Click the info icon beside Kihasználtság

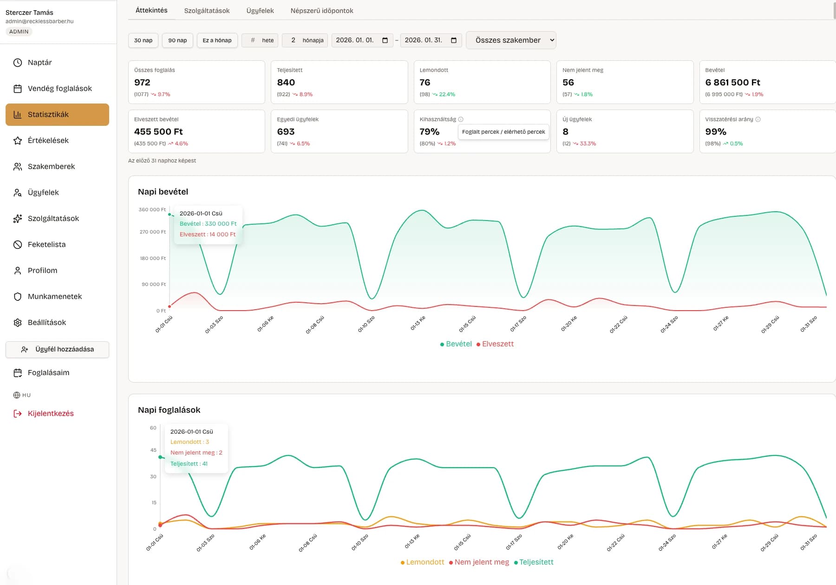tap(461, 119)
